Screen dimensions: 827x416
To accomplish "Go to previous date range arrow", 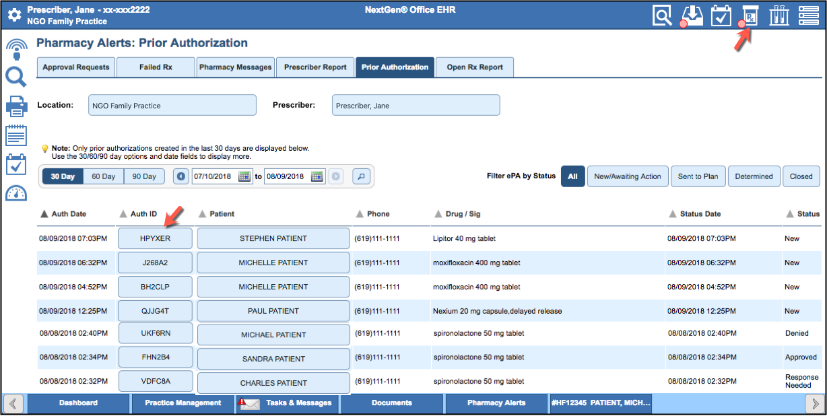I will 181,176.
